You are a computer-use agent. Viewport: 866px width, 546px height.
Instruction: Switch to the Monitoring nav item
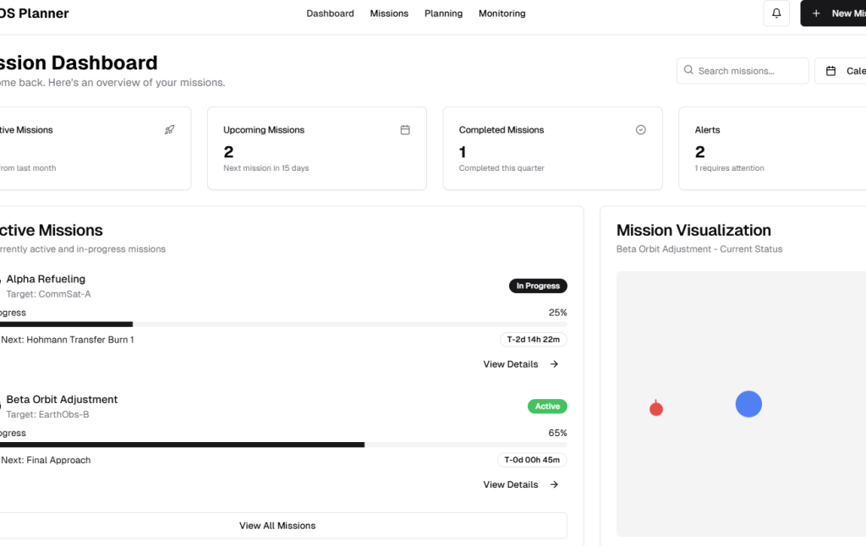click(x=502, y=14)
